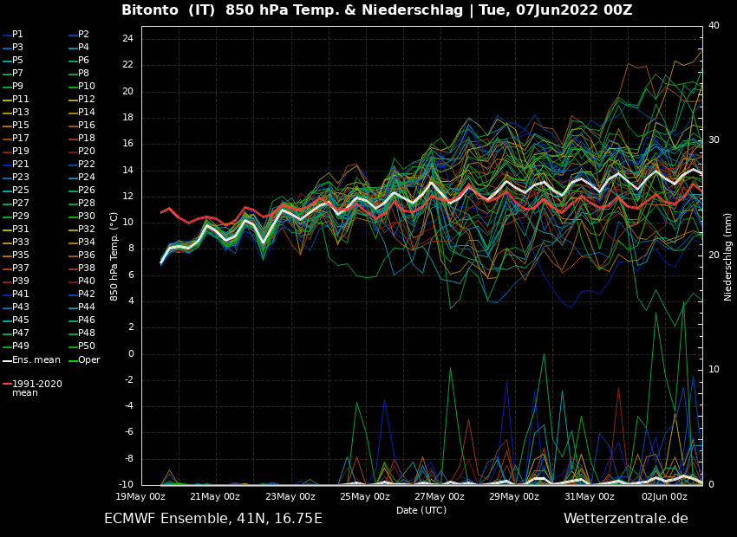The image size is (737, 537).
Task: Click temperature axis tick 18
Action: pos(127,118)
